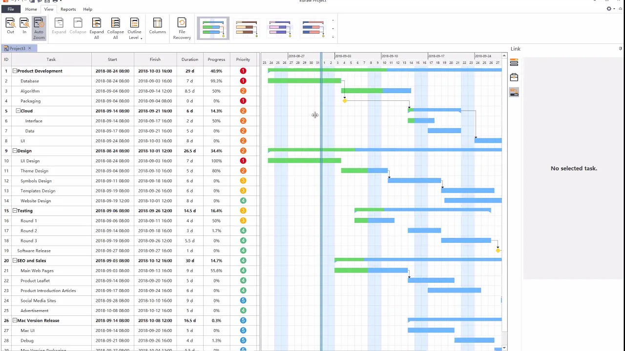Open the Columns settings icon
The height and width of the screenshot is (351, 625).
pos(157,26)
